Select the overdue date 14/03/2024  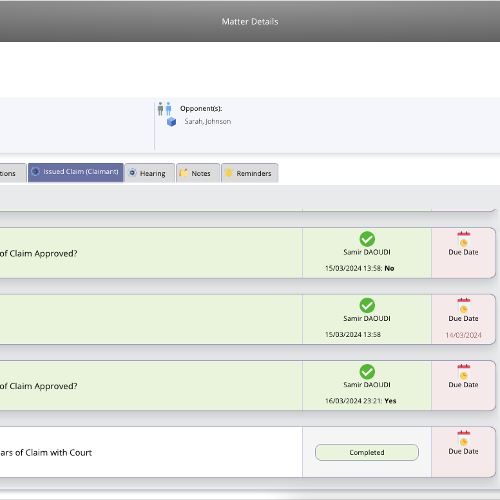coord(463,335)
